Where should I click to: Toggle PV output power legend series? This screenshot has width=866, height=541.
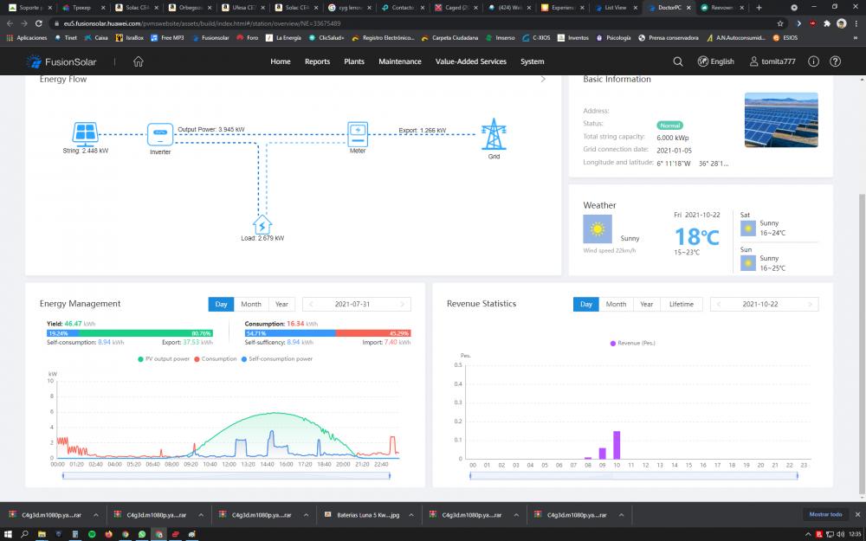tap(164, 359)
